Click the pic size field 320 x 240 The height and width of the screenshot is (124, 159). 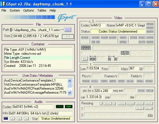coord(103,91)
